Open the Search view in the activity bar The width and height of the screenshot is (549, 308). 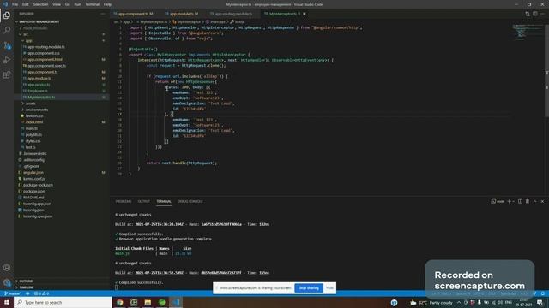7,30
